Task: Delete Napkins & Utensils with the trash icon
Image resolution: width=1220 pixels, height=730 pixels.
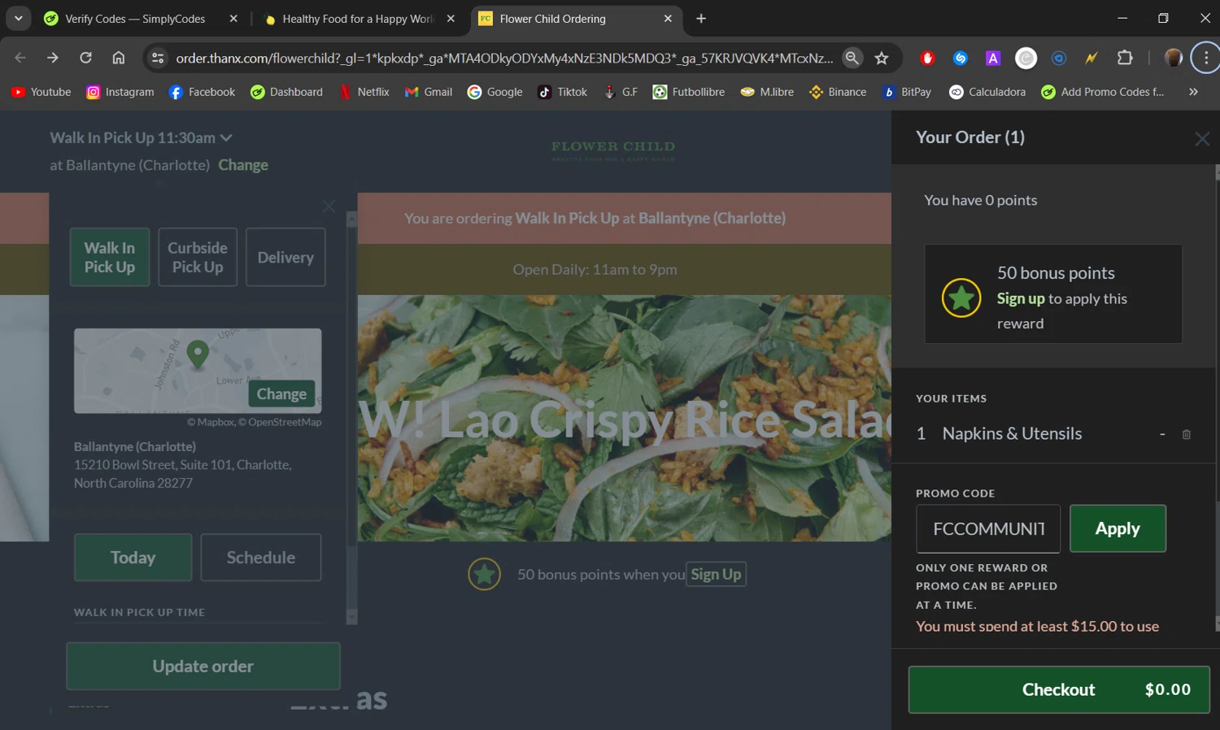Action: (x=1187, y=435)
